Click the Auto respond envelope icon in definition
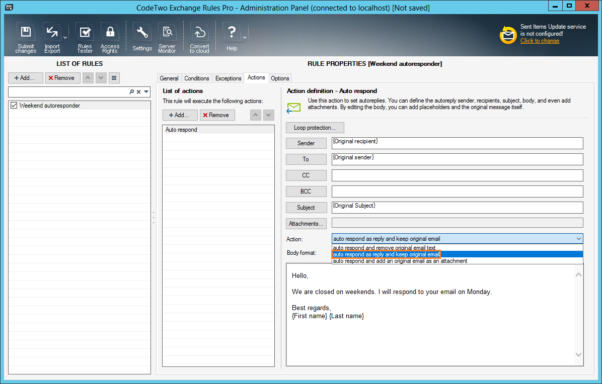 [x=294, y=108]
